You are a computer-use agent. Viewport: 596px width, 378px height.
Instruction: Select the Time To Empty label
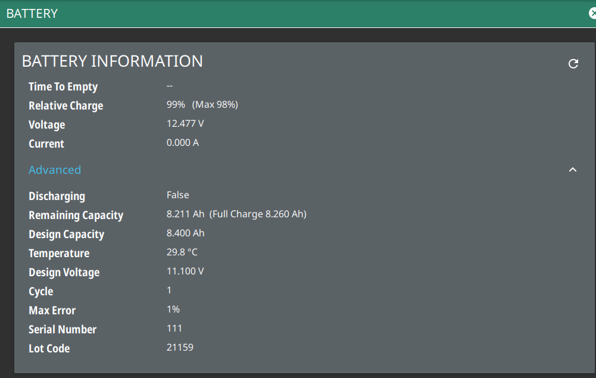tap(63, 87)
